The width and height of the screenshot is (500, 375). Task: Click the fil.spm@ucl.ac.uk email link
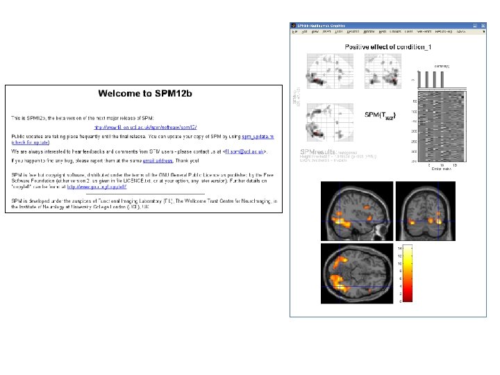click(244, 151)
